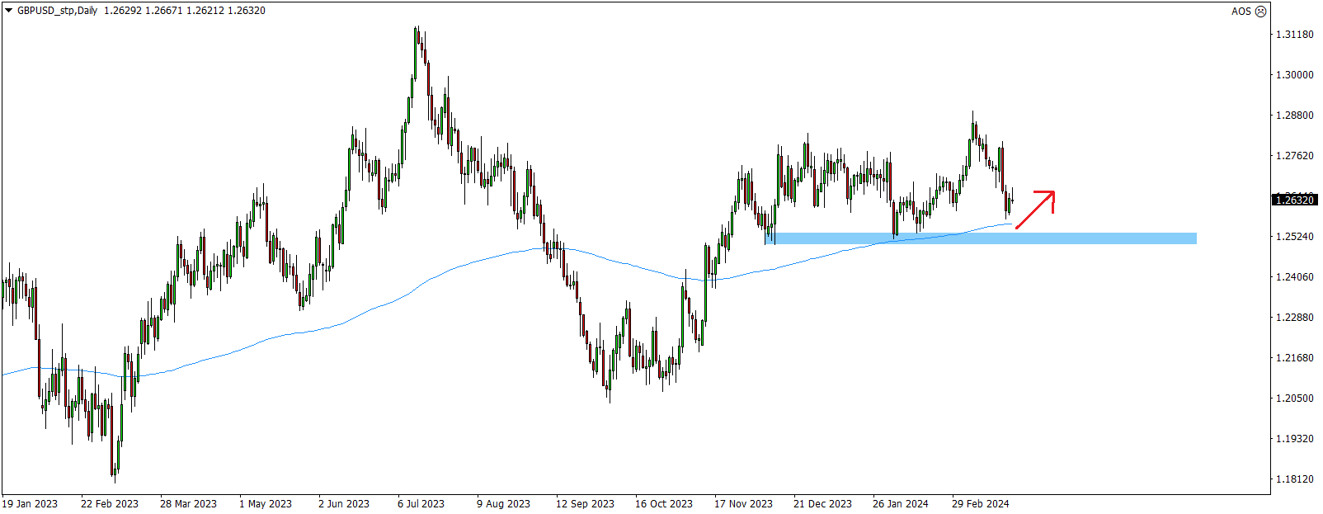Click the current price marker 1.26320 on axis
The image size is (1323, 514).
coord(1294,200)
